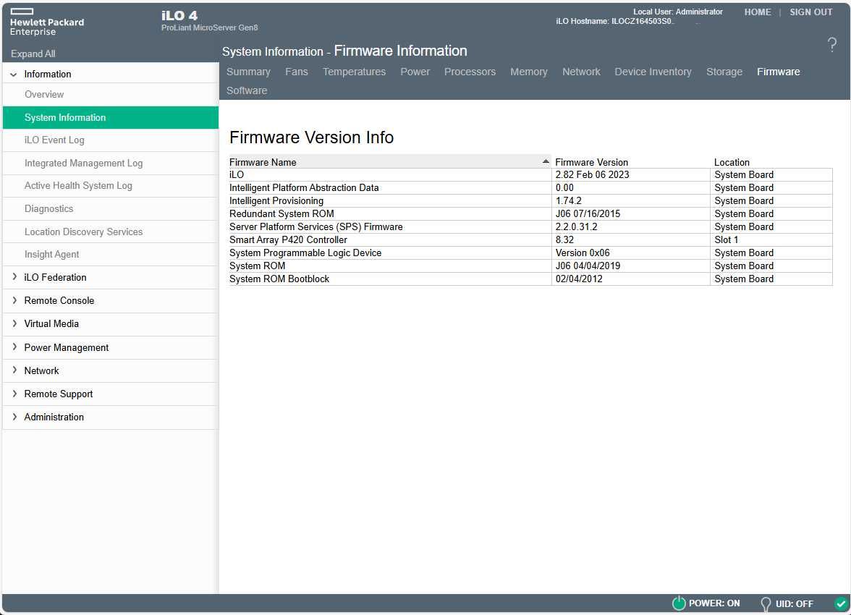This screenshot has height=615, width=851.
Task: Switch to the Software tab
Action: point(246,90)
